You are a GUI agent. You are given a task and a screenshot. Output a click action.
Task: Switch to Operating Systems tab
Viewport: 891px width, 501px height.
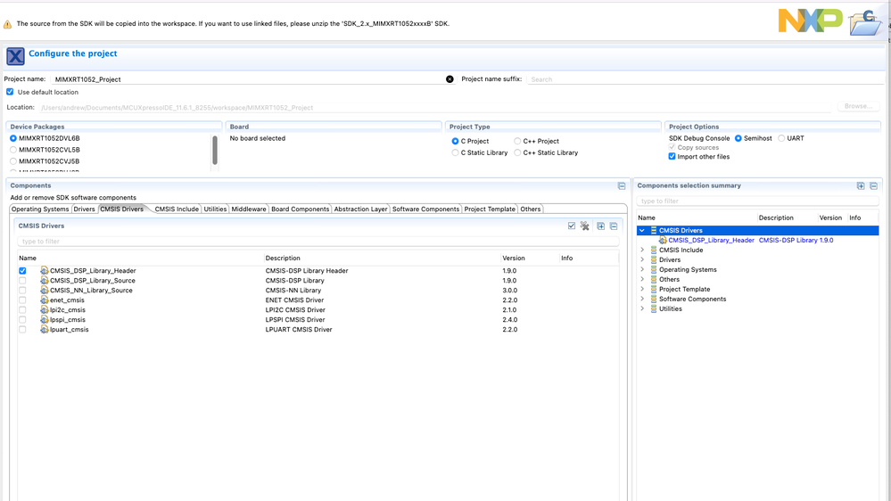point(40,209)
